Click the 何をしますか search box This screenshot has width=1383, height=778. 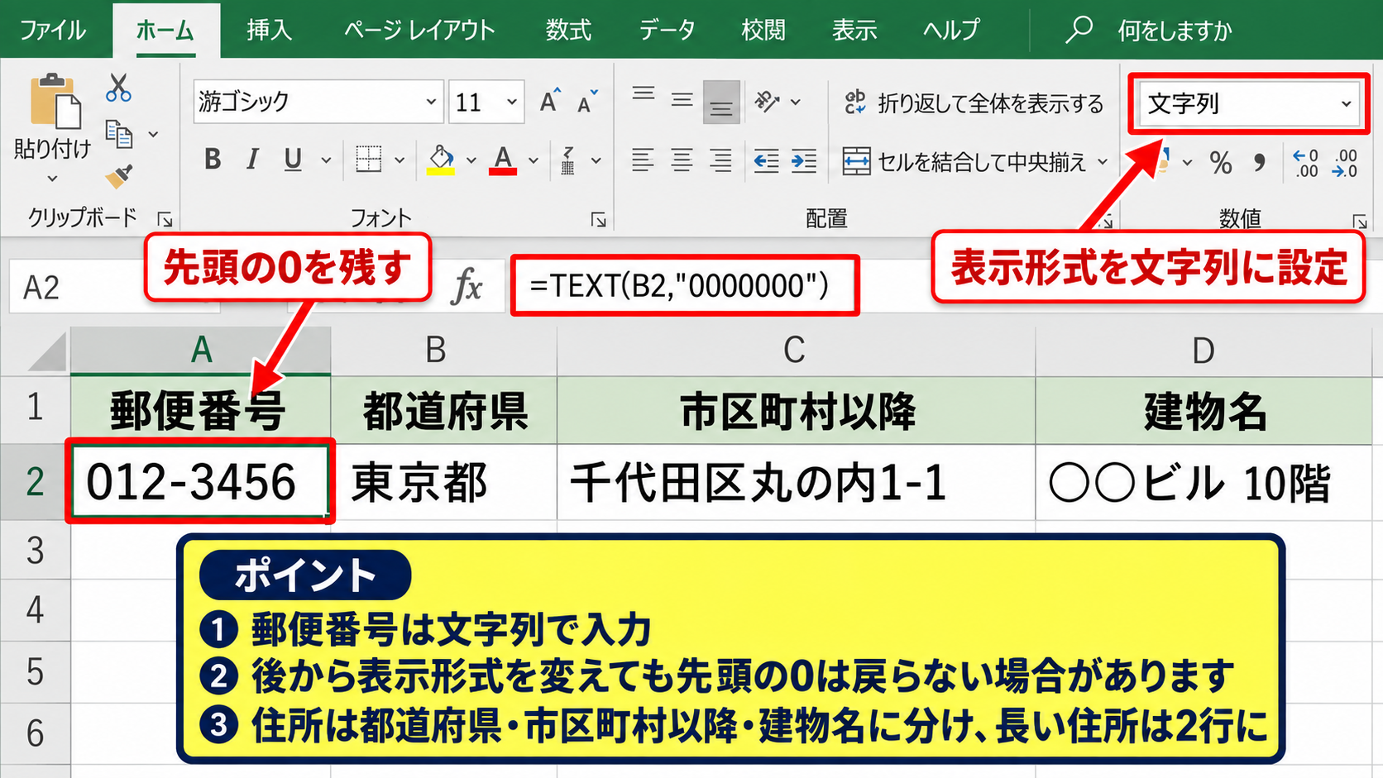1175,31
